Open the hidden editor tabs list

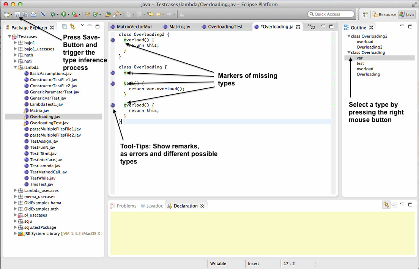[x=312, y=27]
